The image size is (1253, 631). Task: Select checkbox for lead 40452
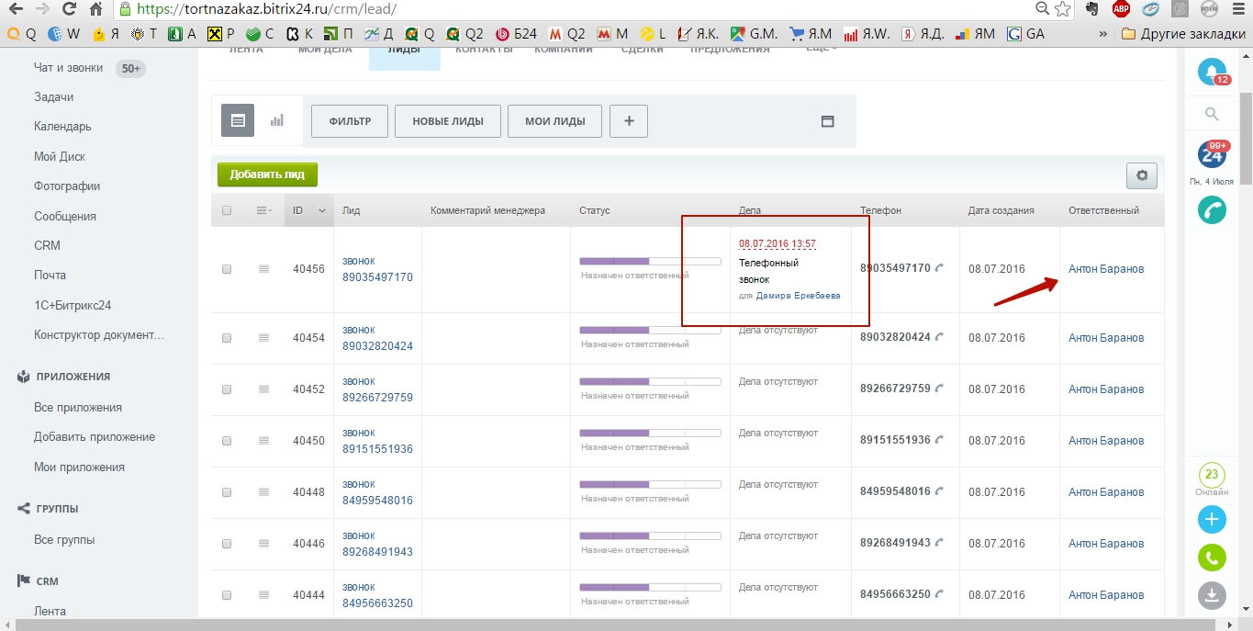click(227, 389)
